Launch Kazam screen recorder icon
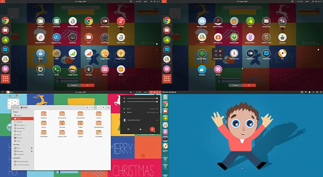This screenshot has height=177, width=323. click(105, 69)
